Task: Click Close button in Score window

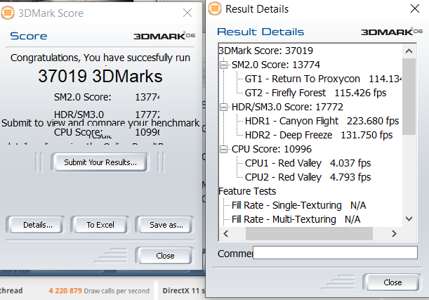Action: click(165, 256)
